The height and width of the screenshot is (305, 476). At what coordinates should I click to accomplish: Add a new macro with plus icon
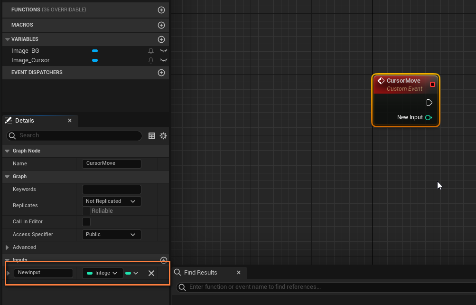point(161,25)
